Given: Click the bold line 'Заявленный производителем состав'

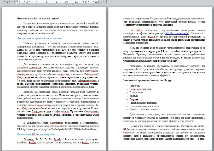Looking at the screenshot, I should pos(143,80).
